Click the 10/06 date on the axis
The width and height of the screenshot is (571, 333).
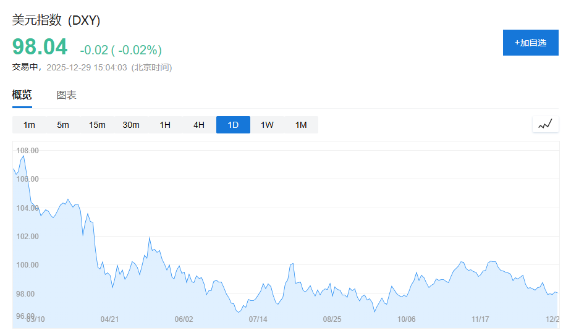[x=406, y=319]
